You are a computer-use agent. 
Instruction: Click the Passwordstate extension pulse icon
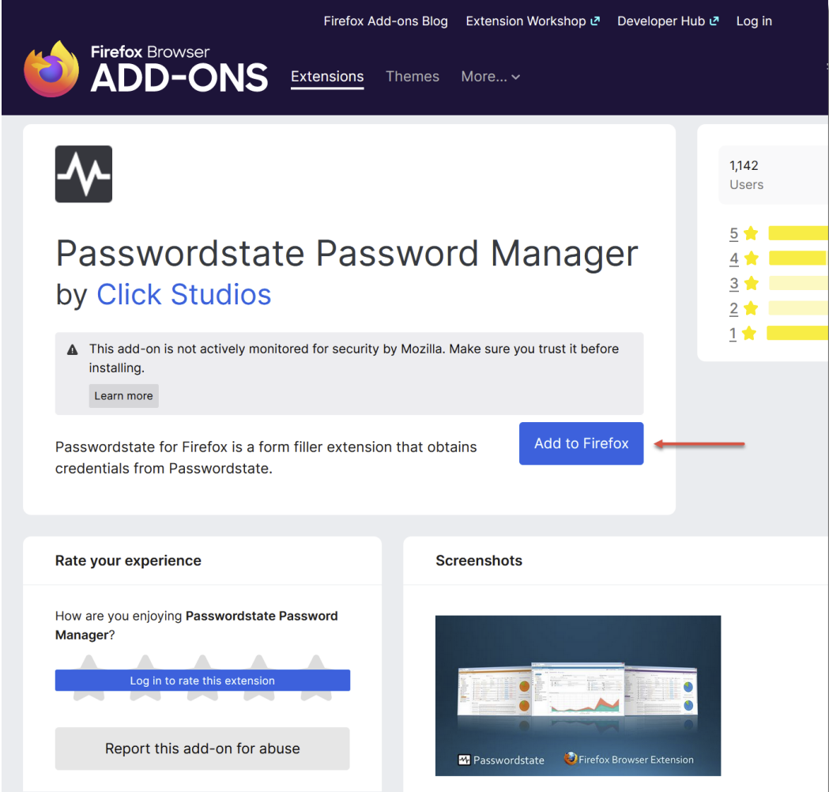click(x=84, y=174)
